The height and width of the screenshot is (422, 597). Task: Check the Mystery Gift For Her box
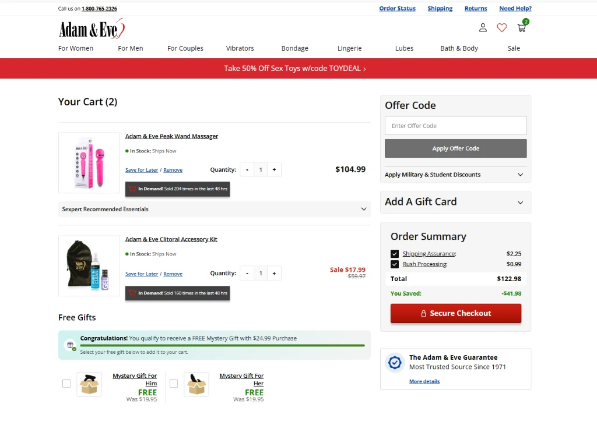click(174, 384)
